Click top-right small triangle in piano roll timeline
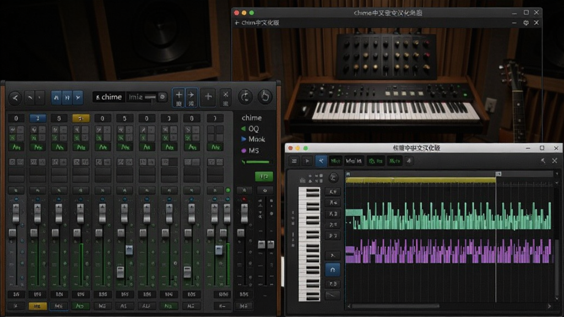Screen dimensions: 564x317 coord(557,174)
